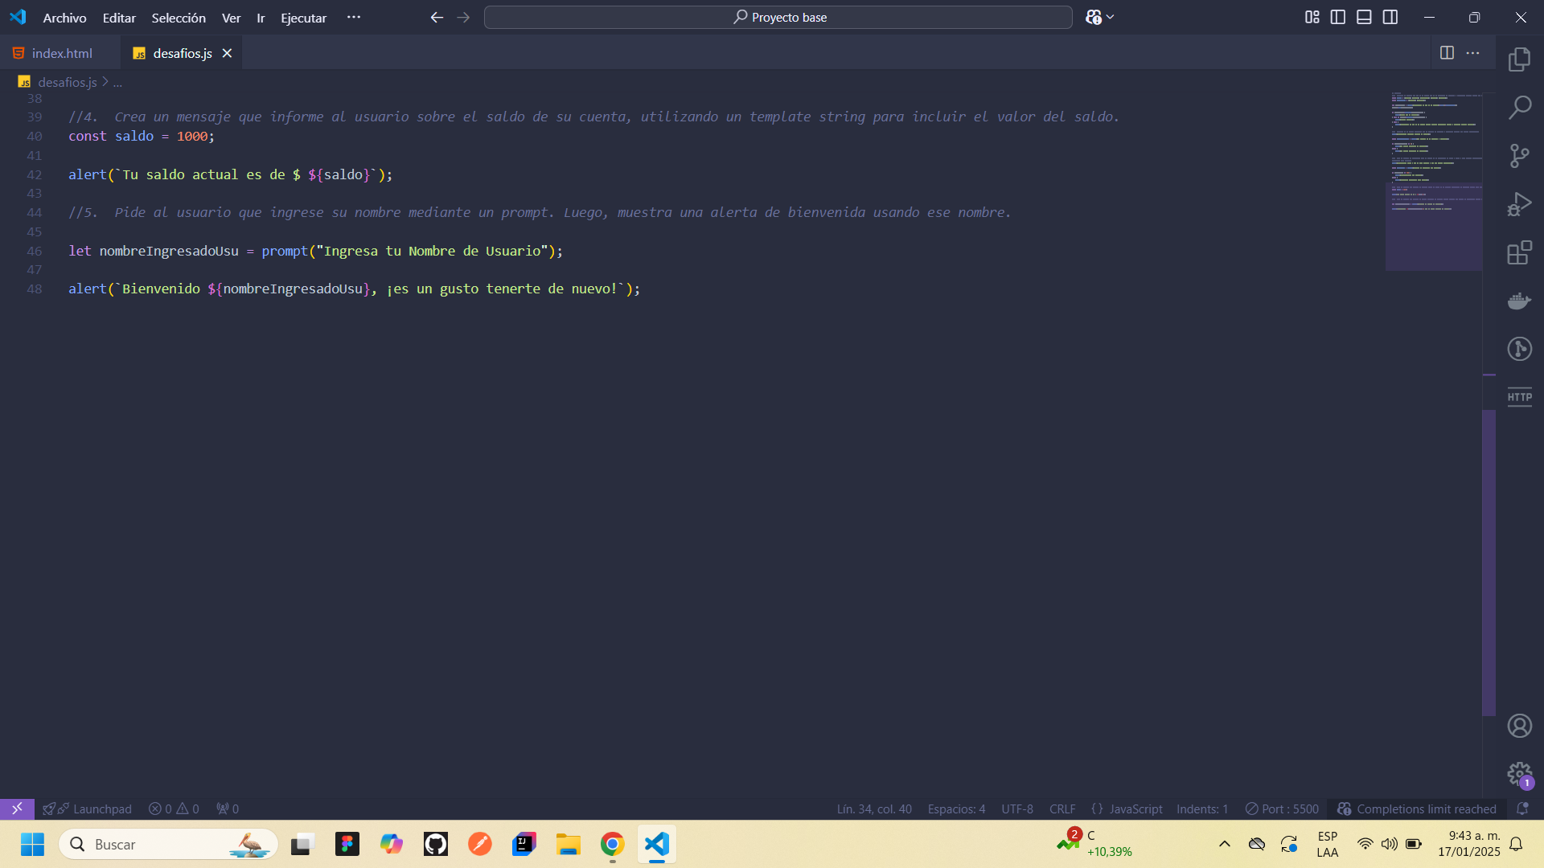Open the Editar menu

(119, 18)
